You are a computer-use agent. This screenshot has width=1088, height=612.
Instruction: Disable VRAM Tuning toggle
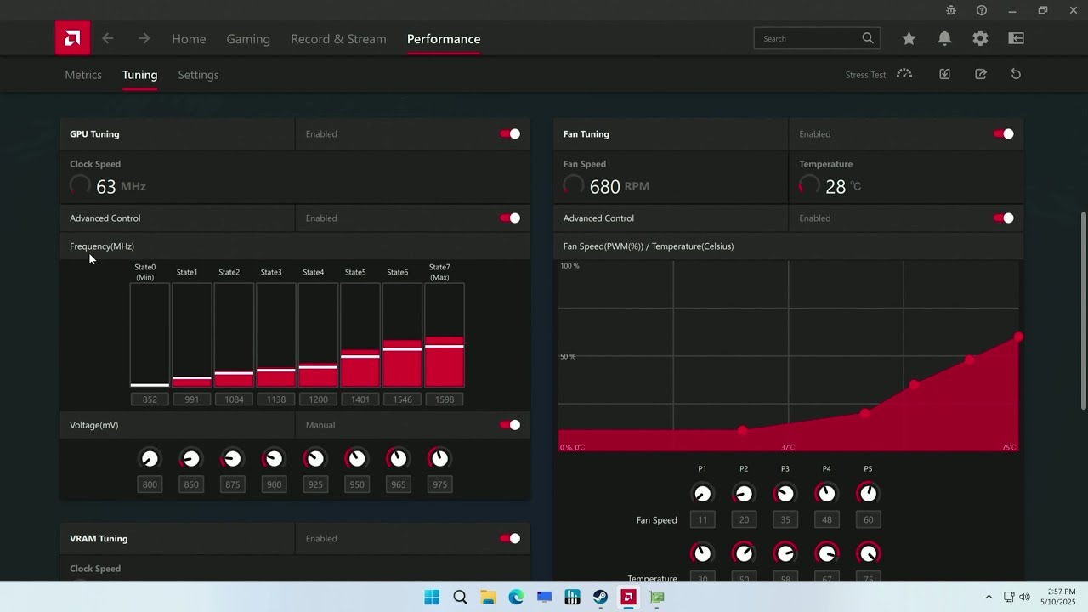(510, 538)
